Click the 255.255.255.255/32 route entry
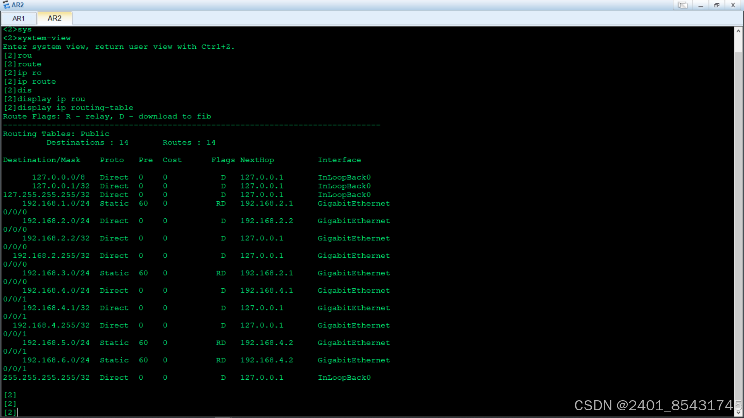This screenshot has height=418, width=744. pos(46,378)
